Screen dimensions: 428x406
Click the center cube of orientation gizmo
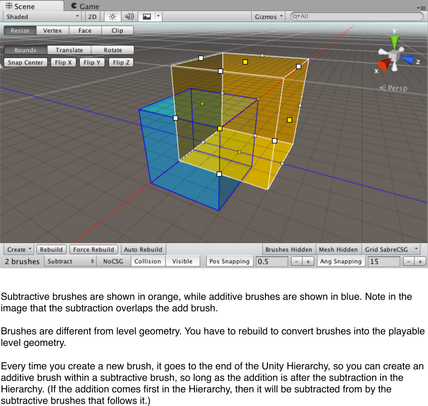tap(394, 56)
